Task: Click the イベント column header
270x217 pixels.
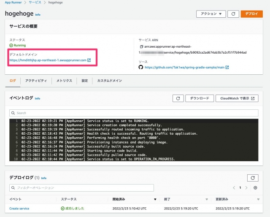Action: click(15, 199)
